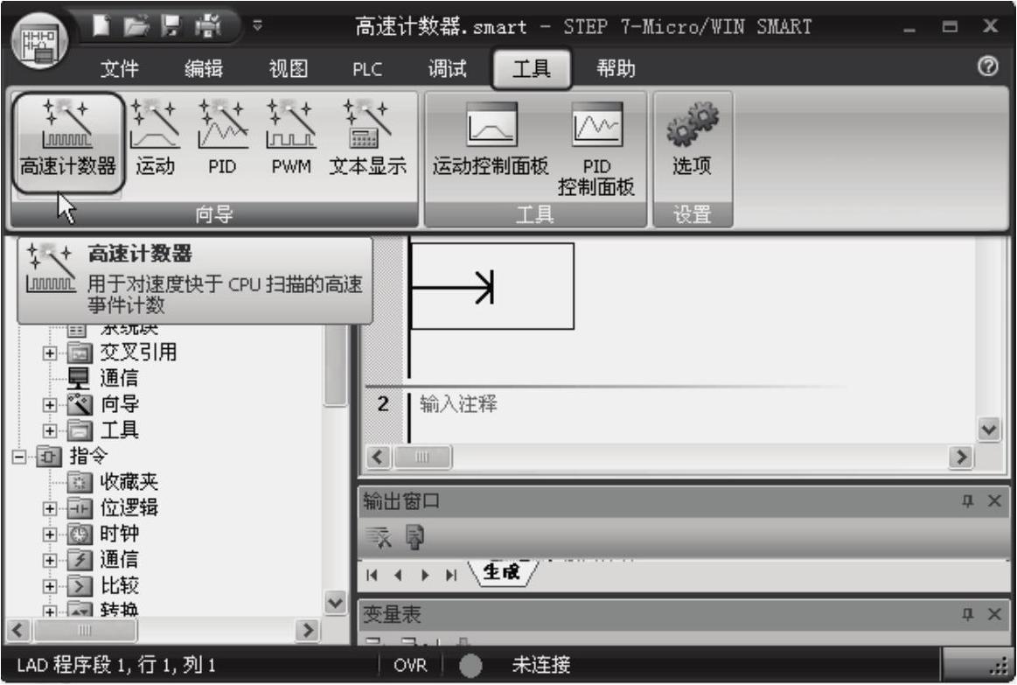Select Favorites (收藏夹) in instruction tree
The image size is (1017, 685).
point(112,482)
